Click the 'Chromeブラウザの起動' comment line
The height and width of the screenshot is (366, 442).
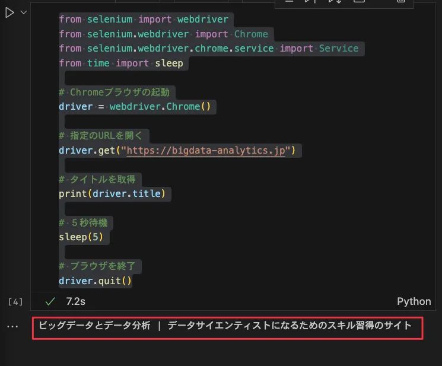point(114,92)
